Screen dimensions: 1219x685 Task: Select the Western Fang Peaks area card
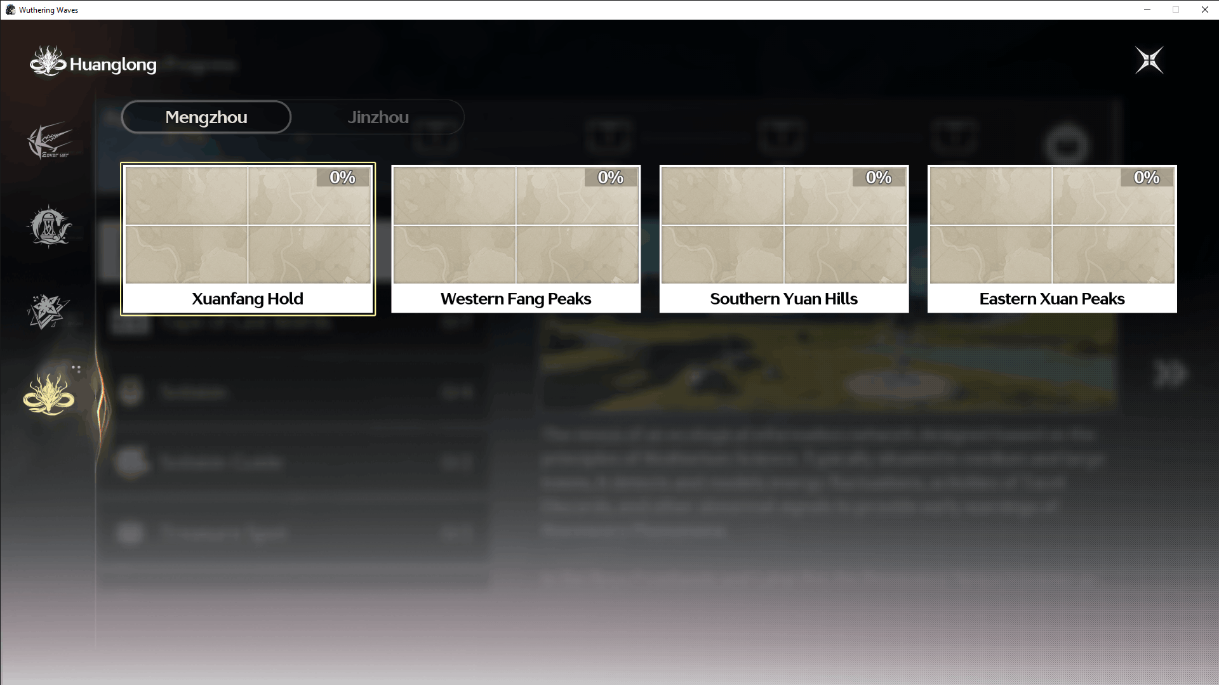coord(516,239)
